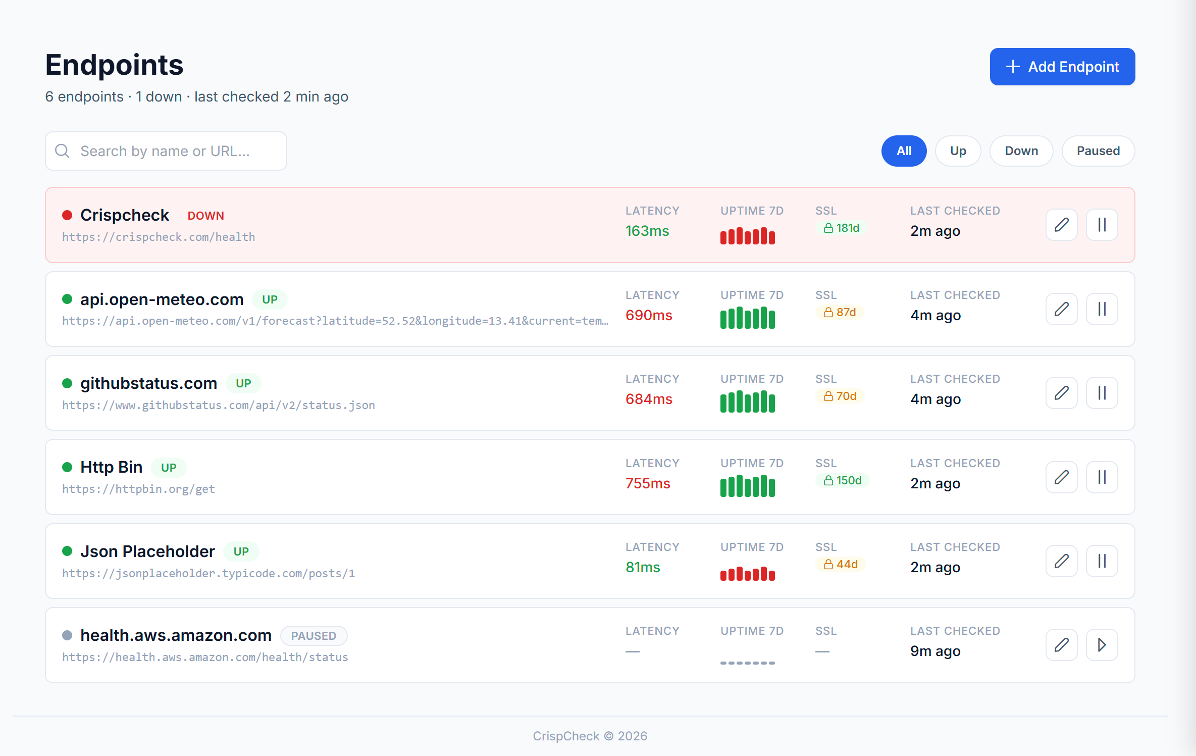Click inside the search by name field
This screenshot has height=756, width=1196.
coord(167,150)
